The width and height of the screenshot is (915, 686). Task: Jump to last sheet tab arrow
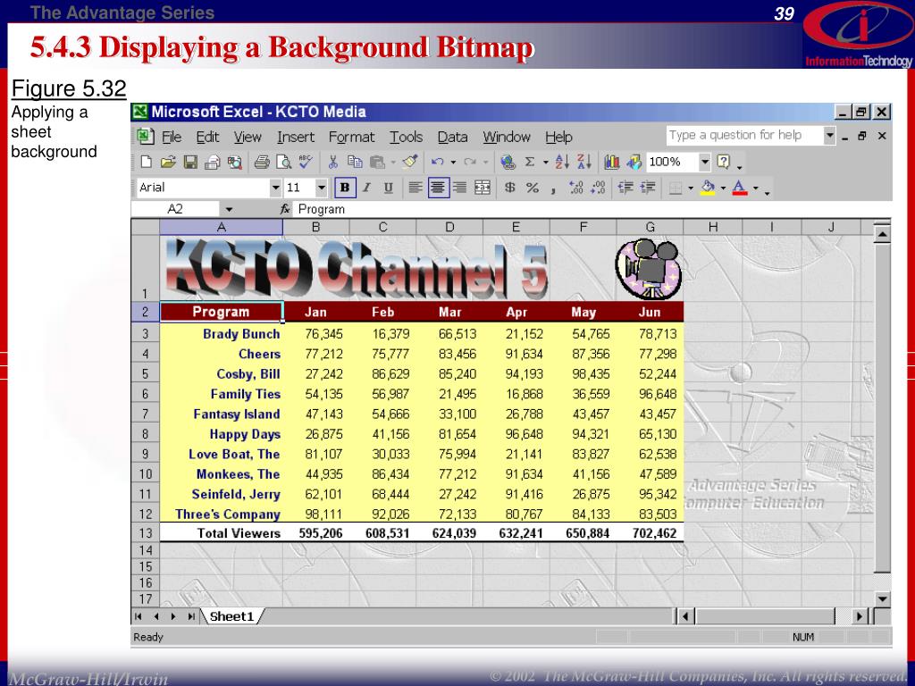[191, 616]
